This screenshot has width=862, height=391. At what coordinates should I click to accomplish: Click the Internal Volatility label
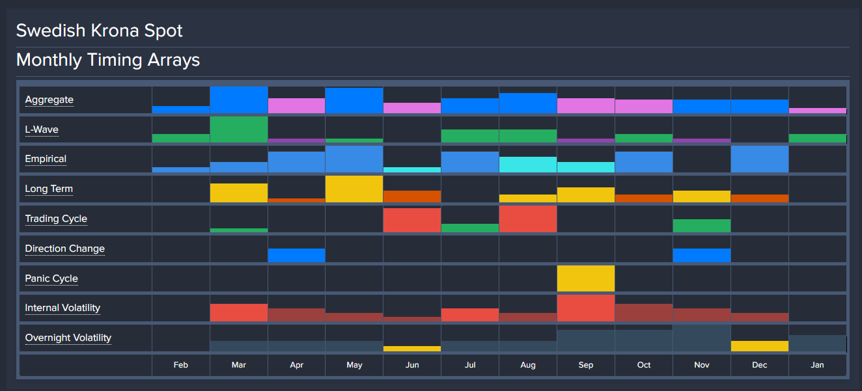coord(63,308)
